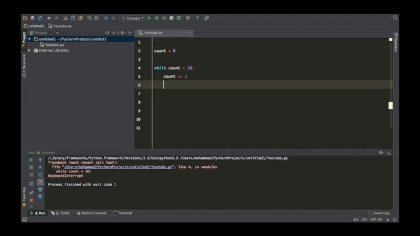This screenshot has width=420, height=236.
Task: Click the Run with Coverage icon
Action: tap(164, 18)
